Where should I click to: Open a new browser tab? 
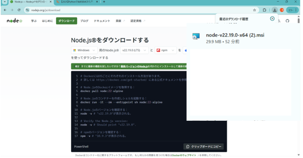(104, 2)
